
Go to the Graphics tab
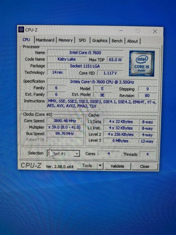(100, 41)
